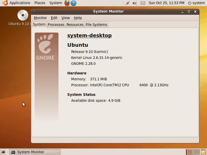The width and height of the screenshot is (207, 155).
Task: Close the System Monitor window
Action: [195, 12]
